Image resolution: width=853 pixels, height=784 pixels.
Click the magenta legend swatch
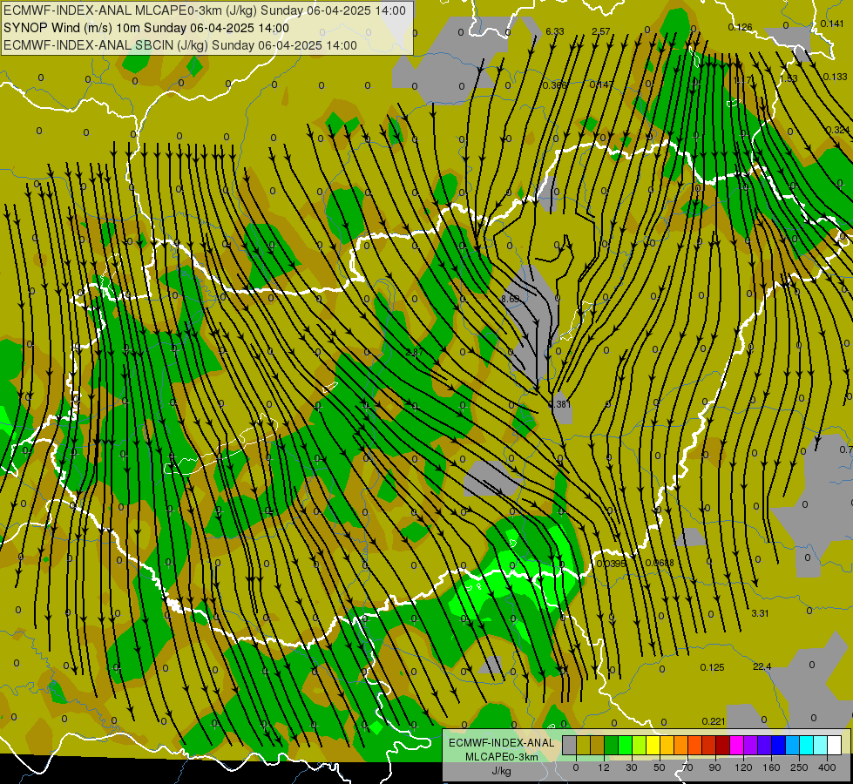(737, 746)
